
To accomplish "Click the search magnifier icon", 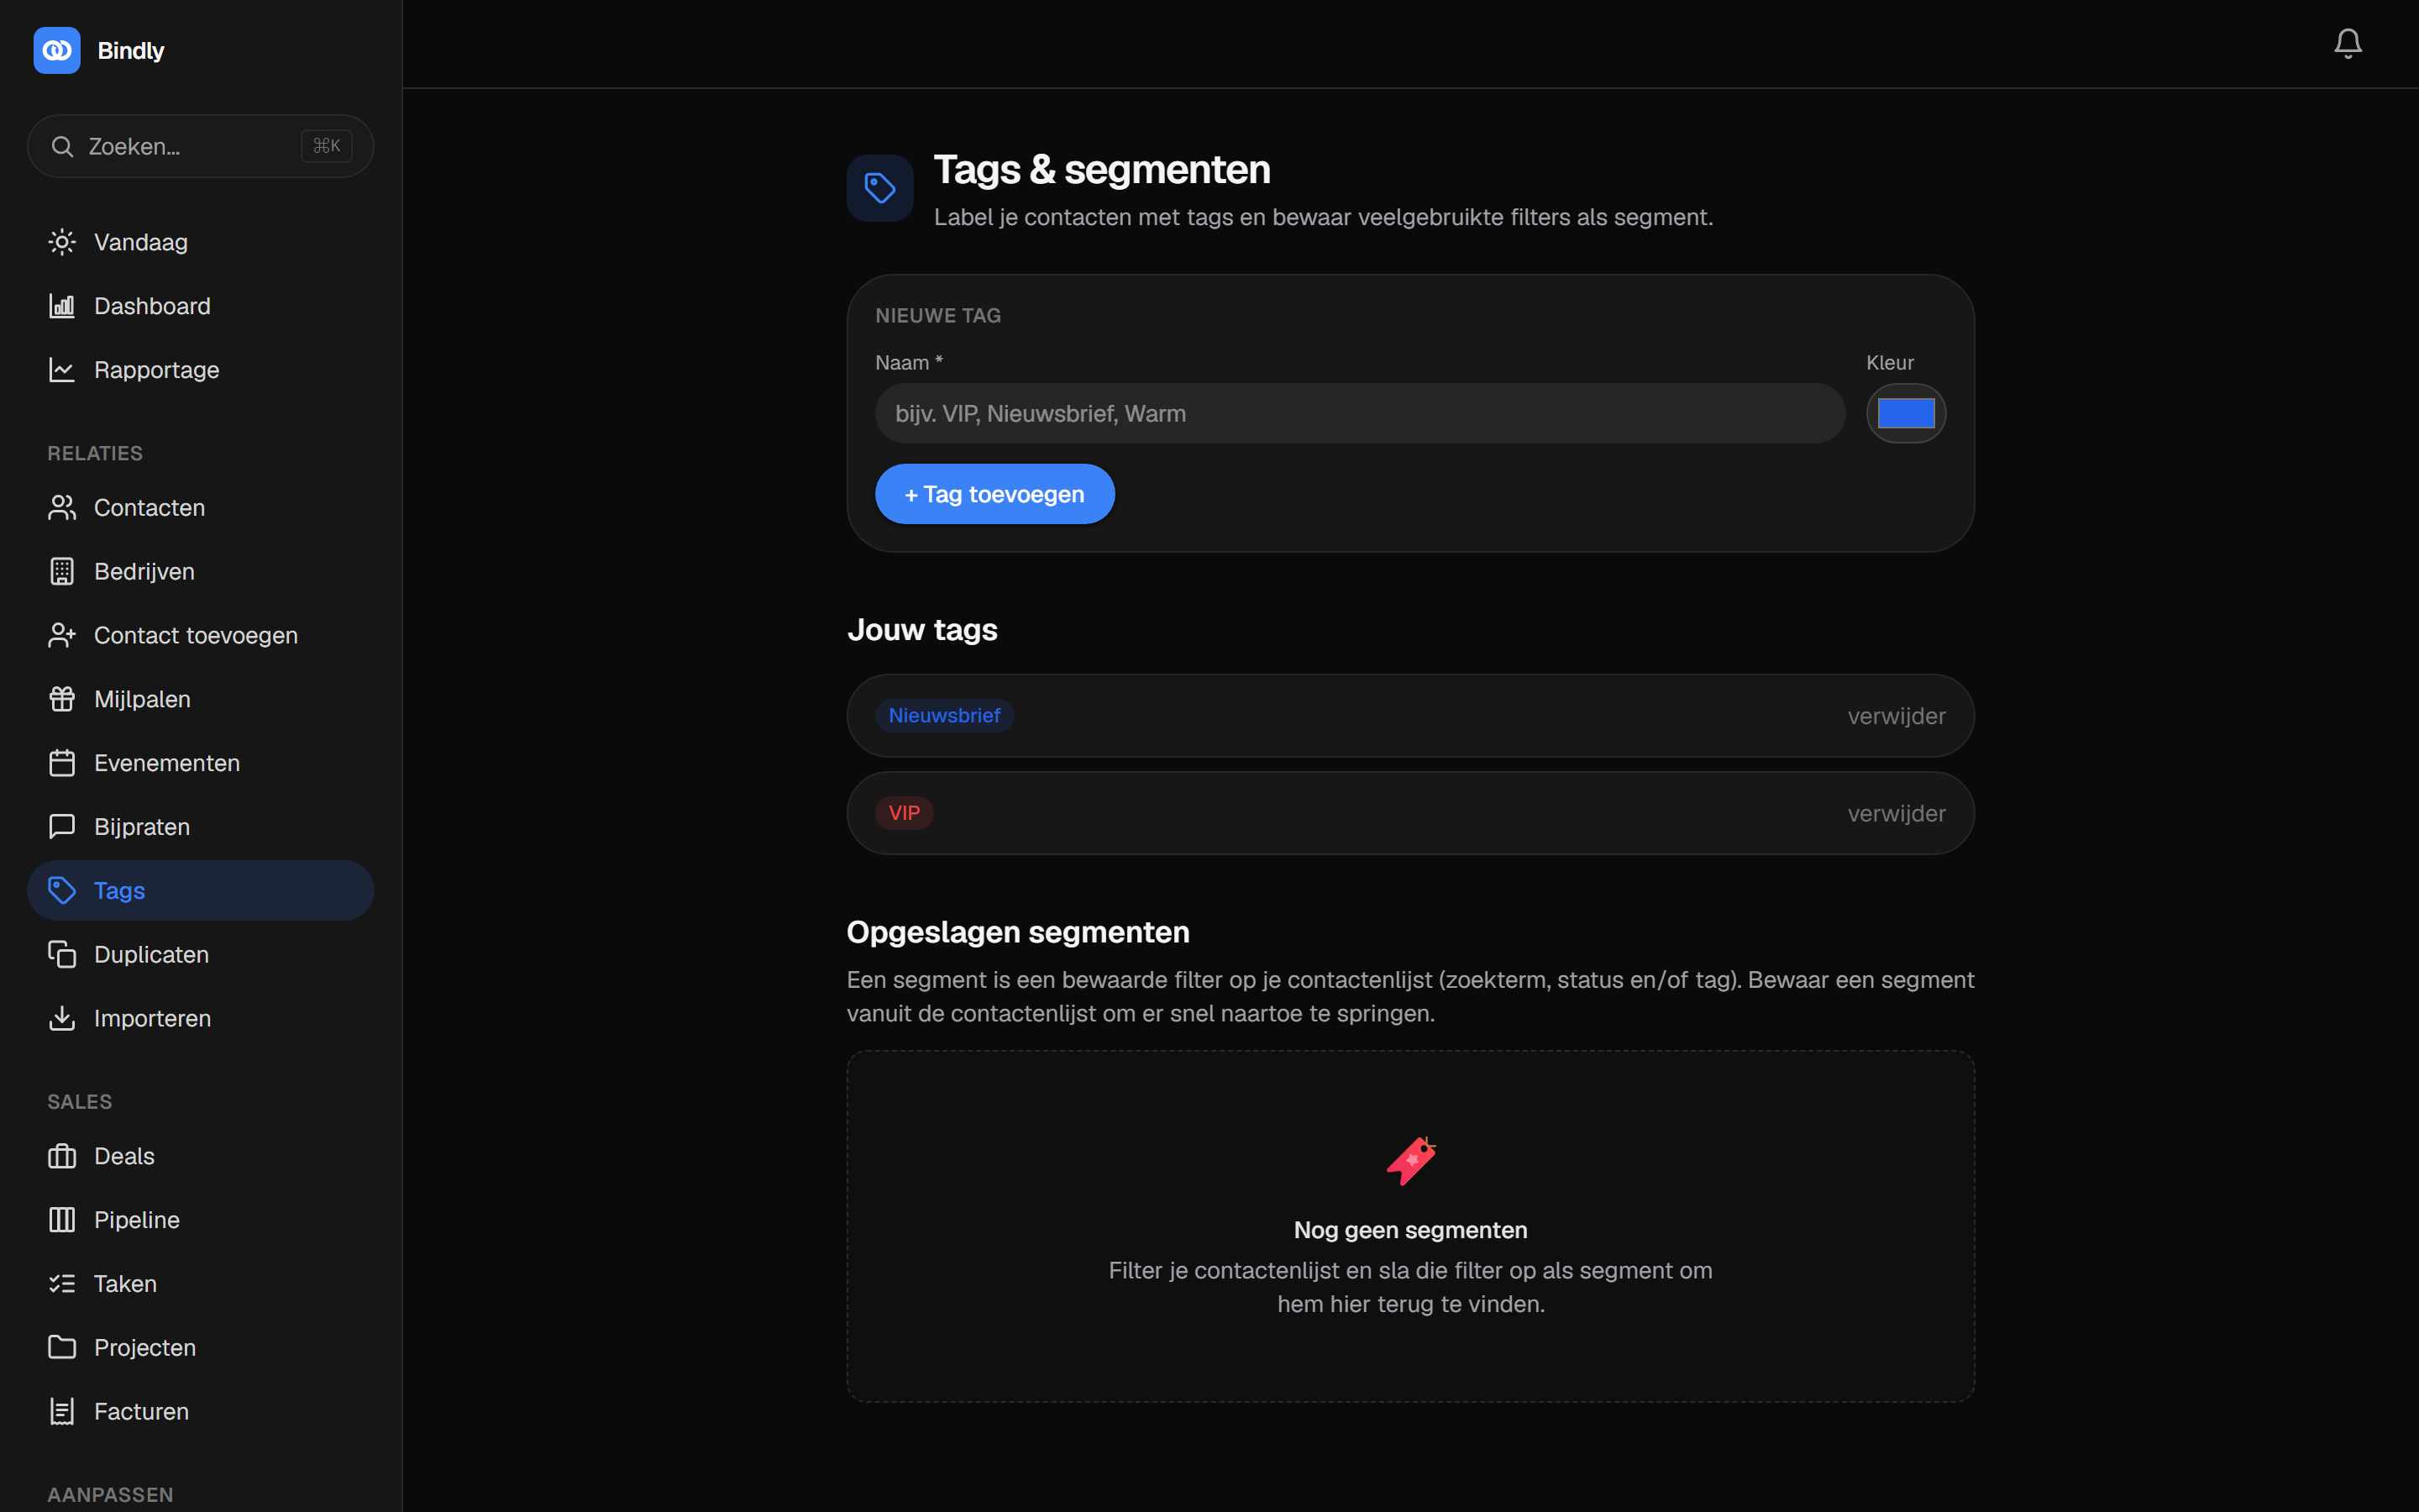I will (62, 147).
